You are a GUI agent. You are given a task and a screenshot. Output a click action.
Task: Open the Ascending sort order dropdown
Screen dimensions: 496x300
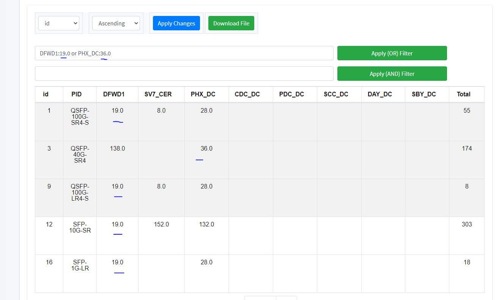tap(116, 23)
